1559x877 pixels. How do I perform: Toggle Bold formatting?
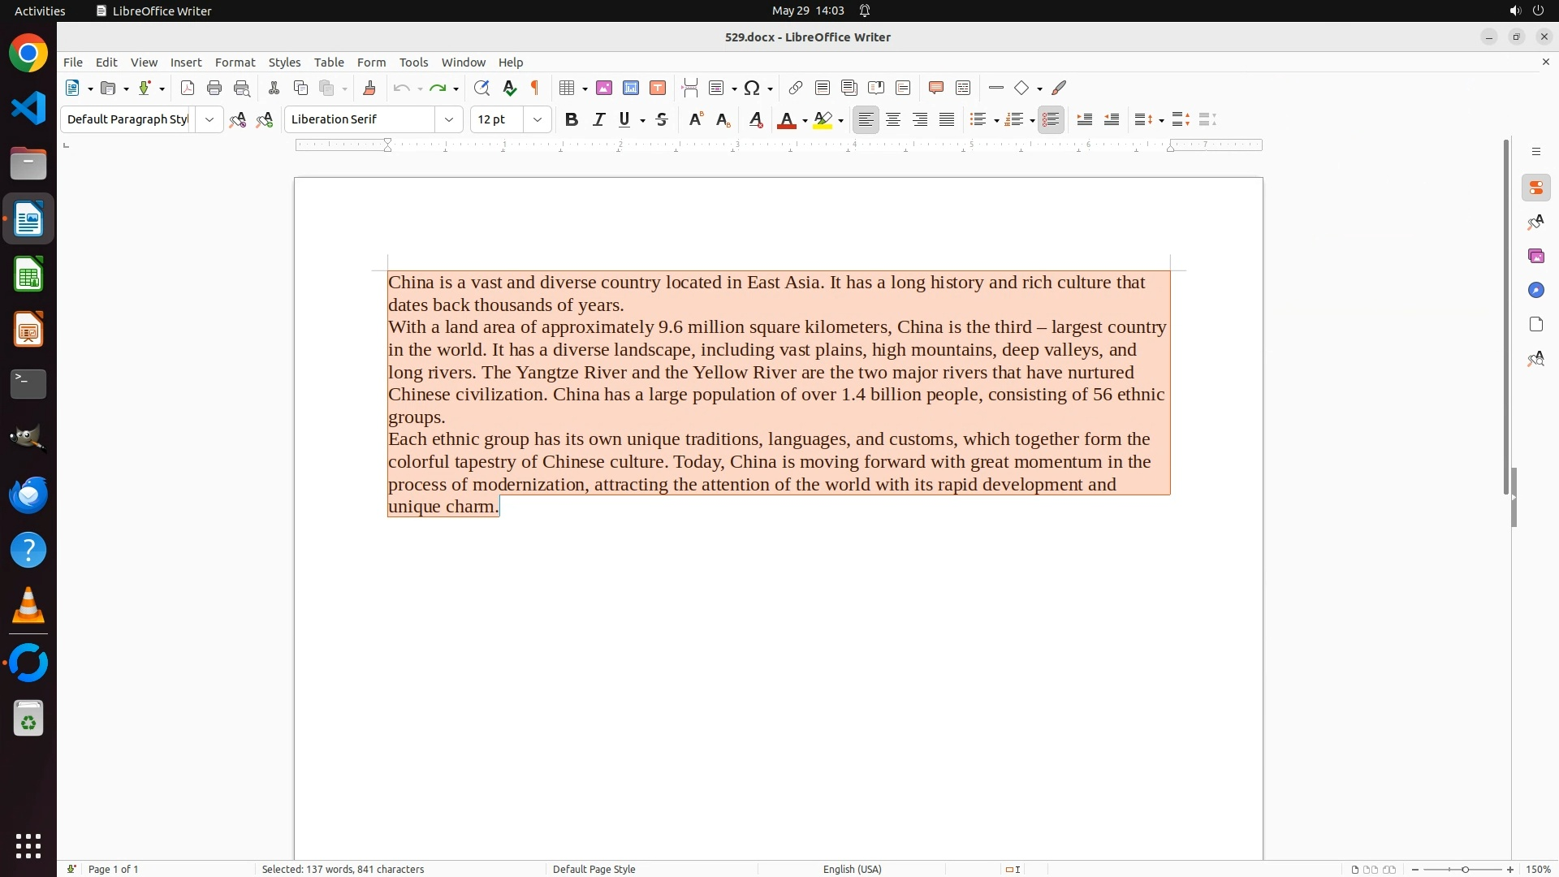point(572,119)
